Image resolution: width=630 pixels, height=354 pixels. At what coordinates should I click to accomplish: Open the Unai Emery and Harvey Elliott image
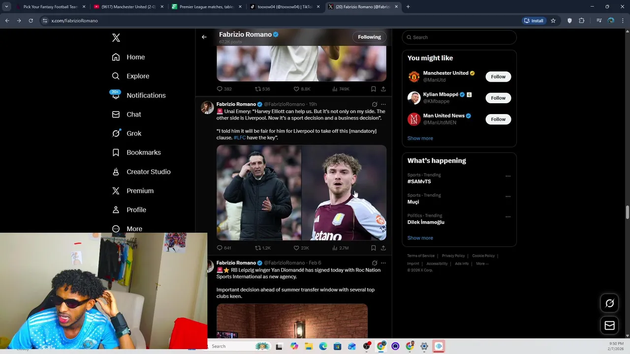click(301, 193)
